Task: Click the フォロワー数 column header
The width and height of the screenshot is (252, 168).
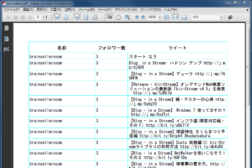Action: (112, 48)
